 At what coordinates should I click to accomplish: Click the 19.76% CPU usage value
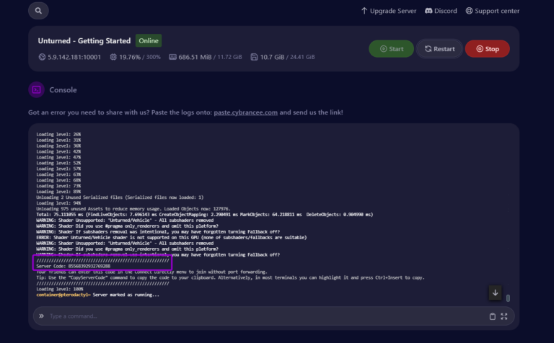click(x=130, y=57)
